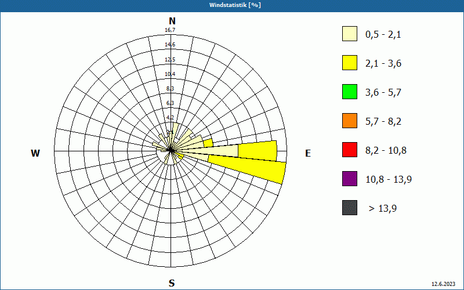Image resolution: width=464 pixels, height=290 pixels.
Task: Click the 14,6 ring scale value
Action: [x=170, y=45]
